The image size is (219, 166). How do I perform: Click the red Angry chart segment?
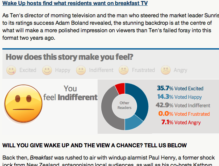[x=120, y=88]
